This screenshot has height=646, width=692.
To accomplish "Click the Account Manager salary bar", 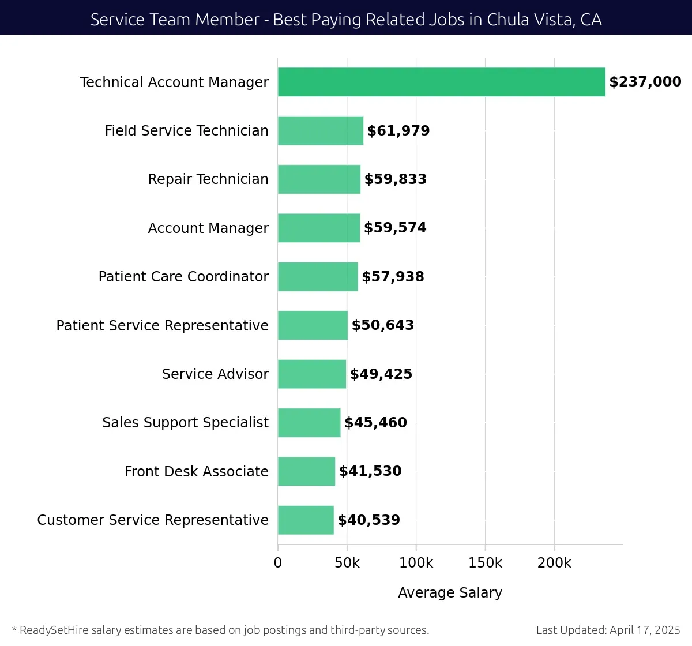I will tap(319, 228).
